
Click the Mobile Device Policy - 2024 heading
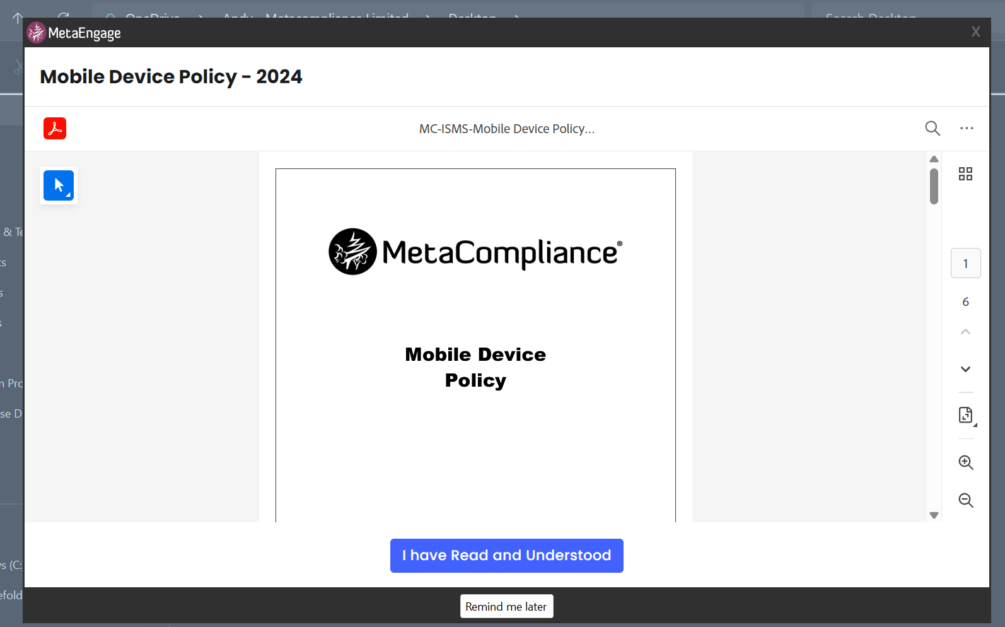pos(171,76)
